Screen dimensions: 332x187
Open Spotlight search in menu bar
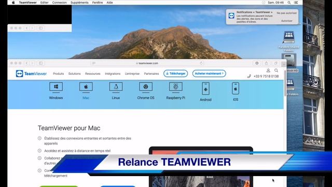(x=289, y=3)
